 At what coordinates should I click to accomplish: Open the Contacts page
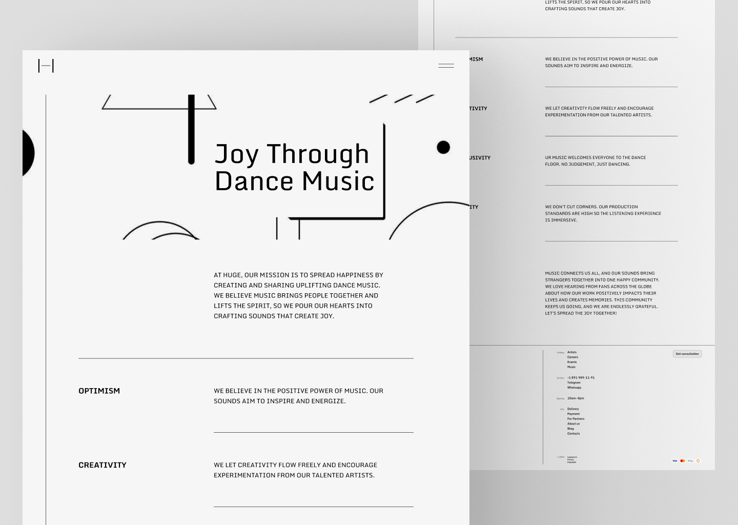(x=573, y=434)
